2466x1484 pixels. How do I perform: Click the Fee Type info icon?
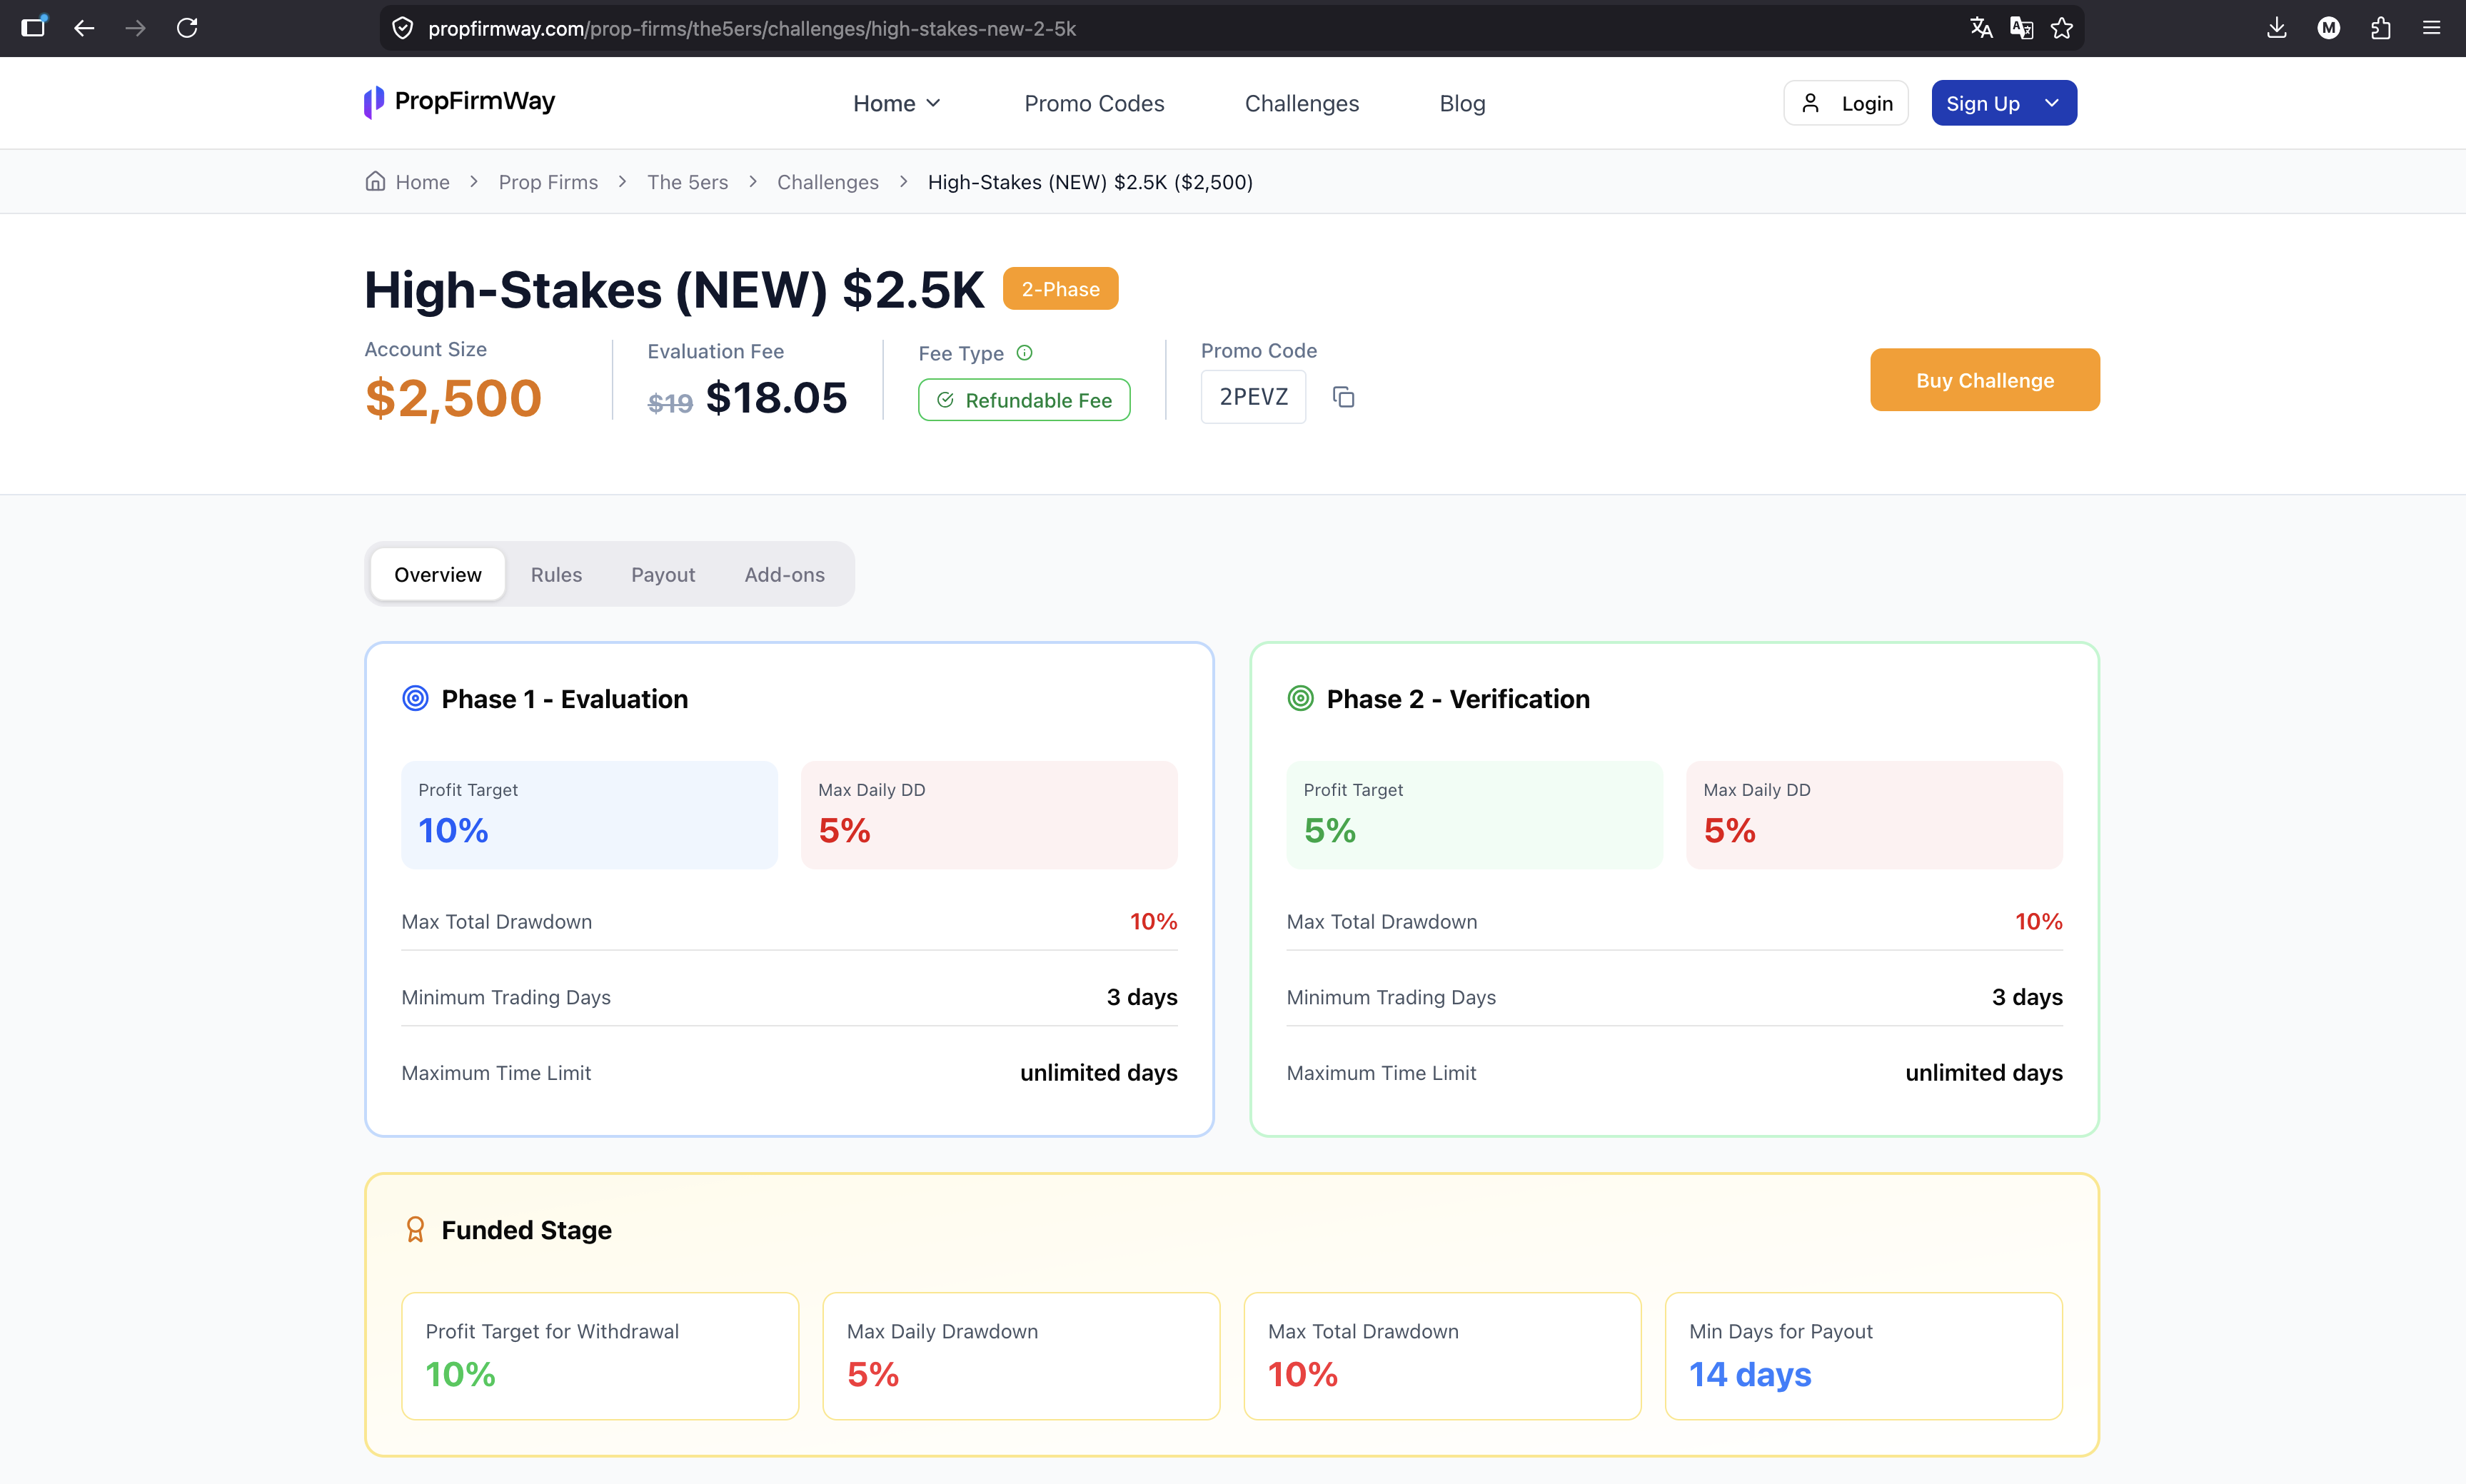[1024, 353]
